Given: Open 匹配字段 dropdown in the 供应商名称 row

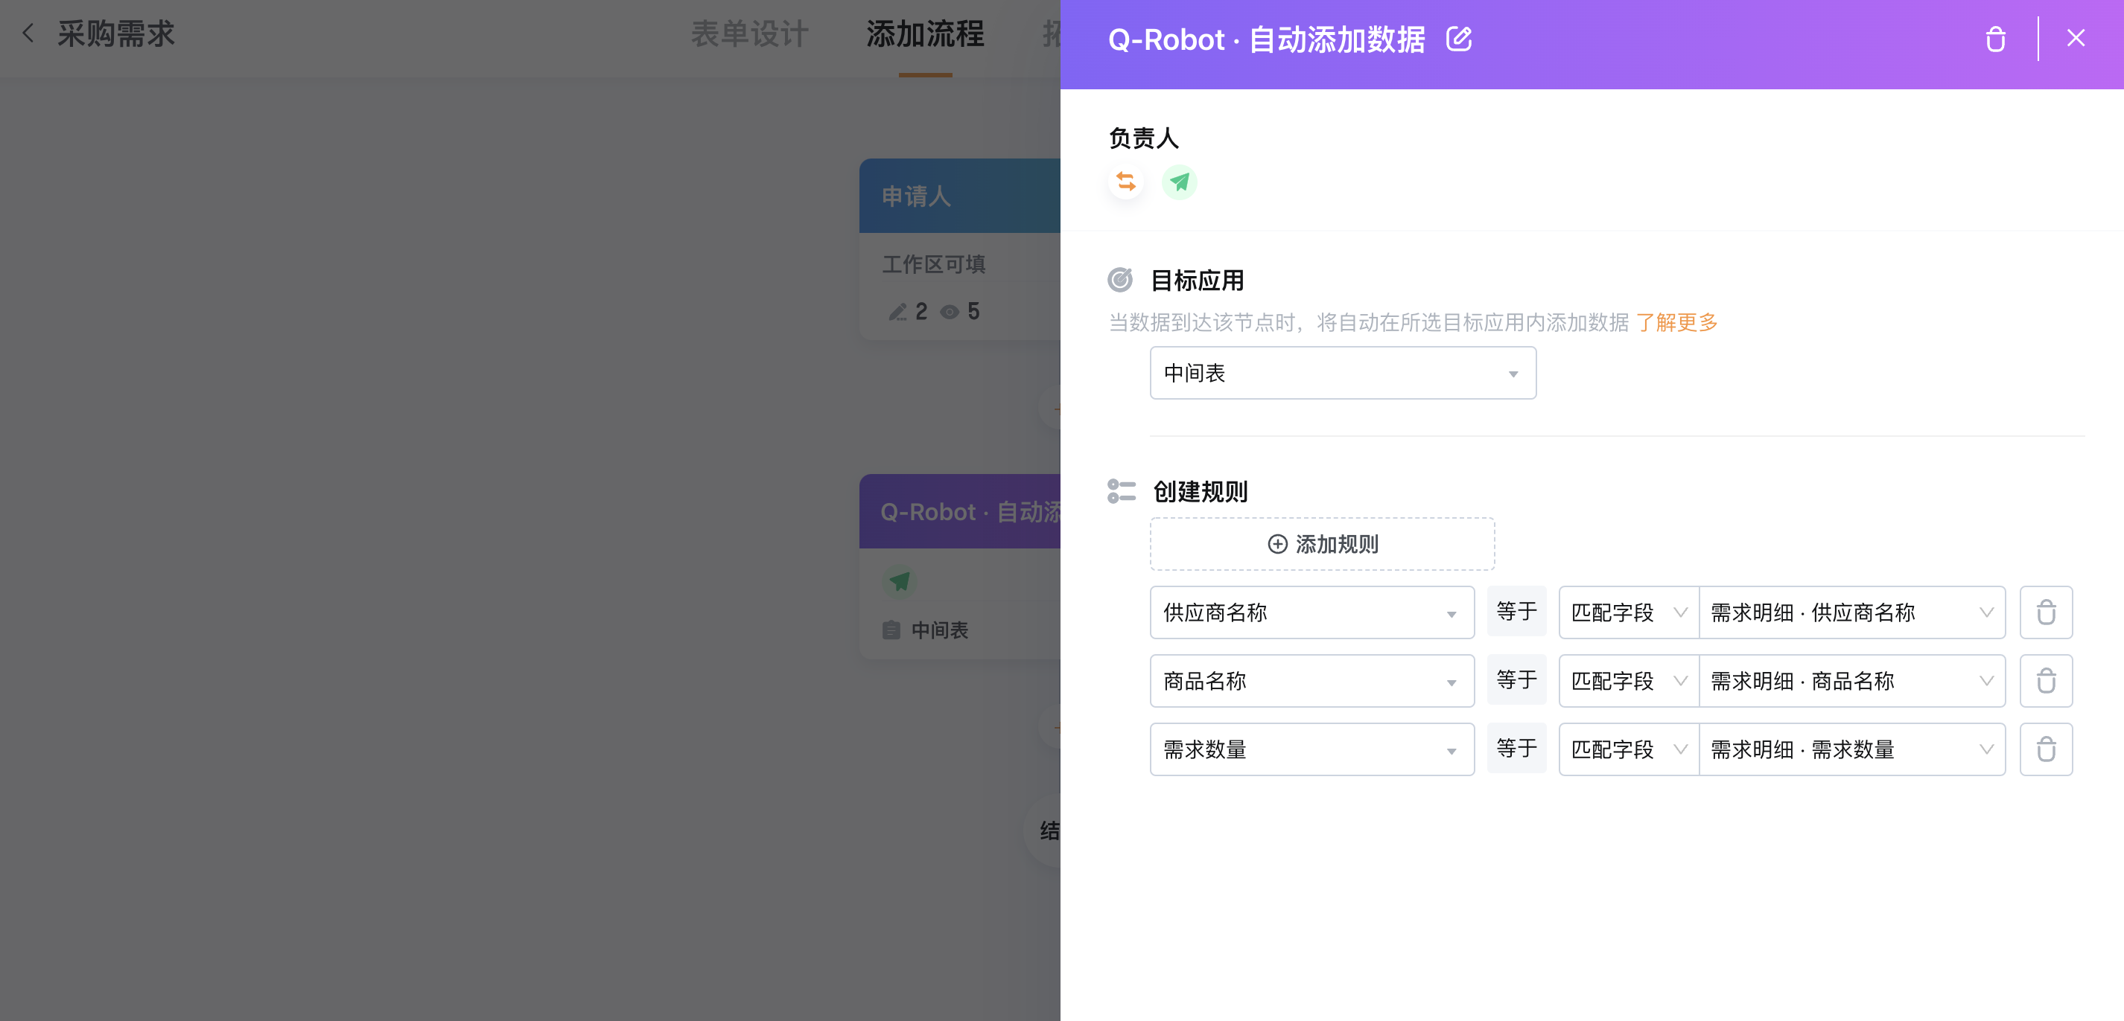Looking at the screenshot, I should tap(1629, 612).
